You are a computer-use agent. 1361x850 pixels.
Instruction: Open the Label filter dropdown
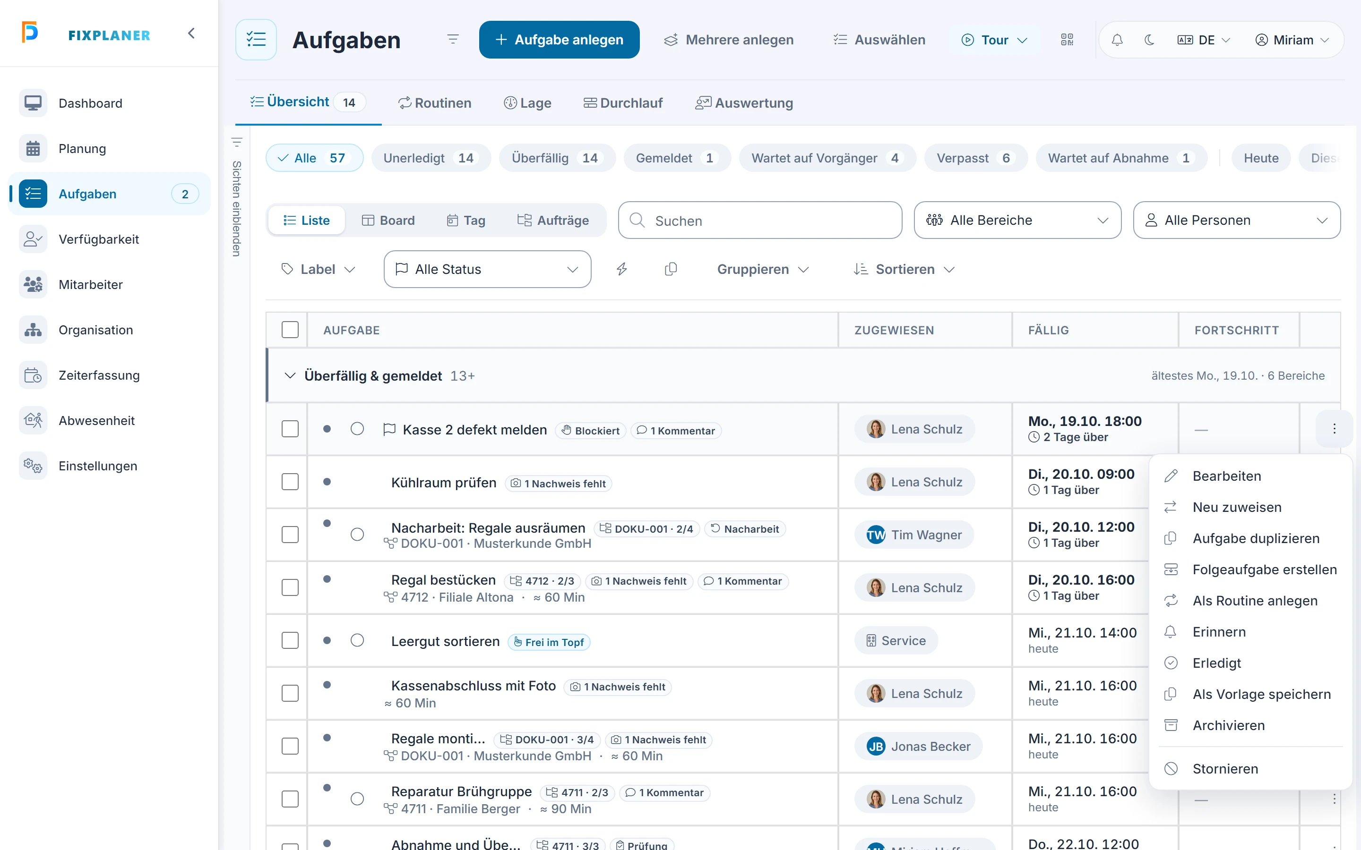pyautogui.click(x=319, y=269)
